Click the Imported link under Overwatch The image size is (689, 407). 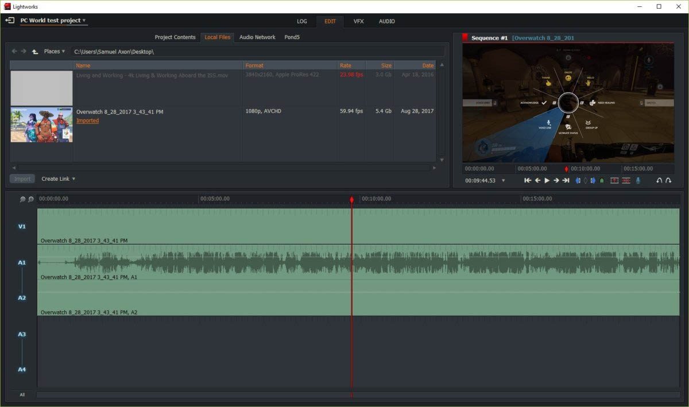pos(87,121)
